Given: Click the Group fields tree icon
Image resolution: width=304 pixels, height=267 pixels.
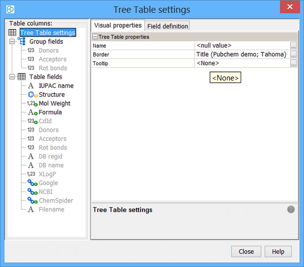Looking at the screenshot, I should click(22, 42).
